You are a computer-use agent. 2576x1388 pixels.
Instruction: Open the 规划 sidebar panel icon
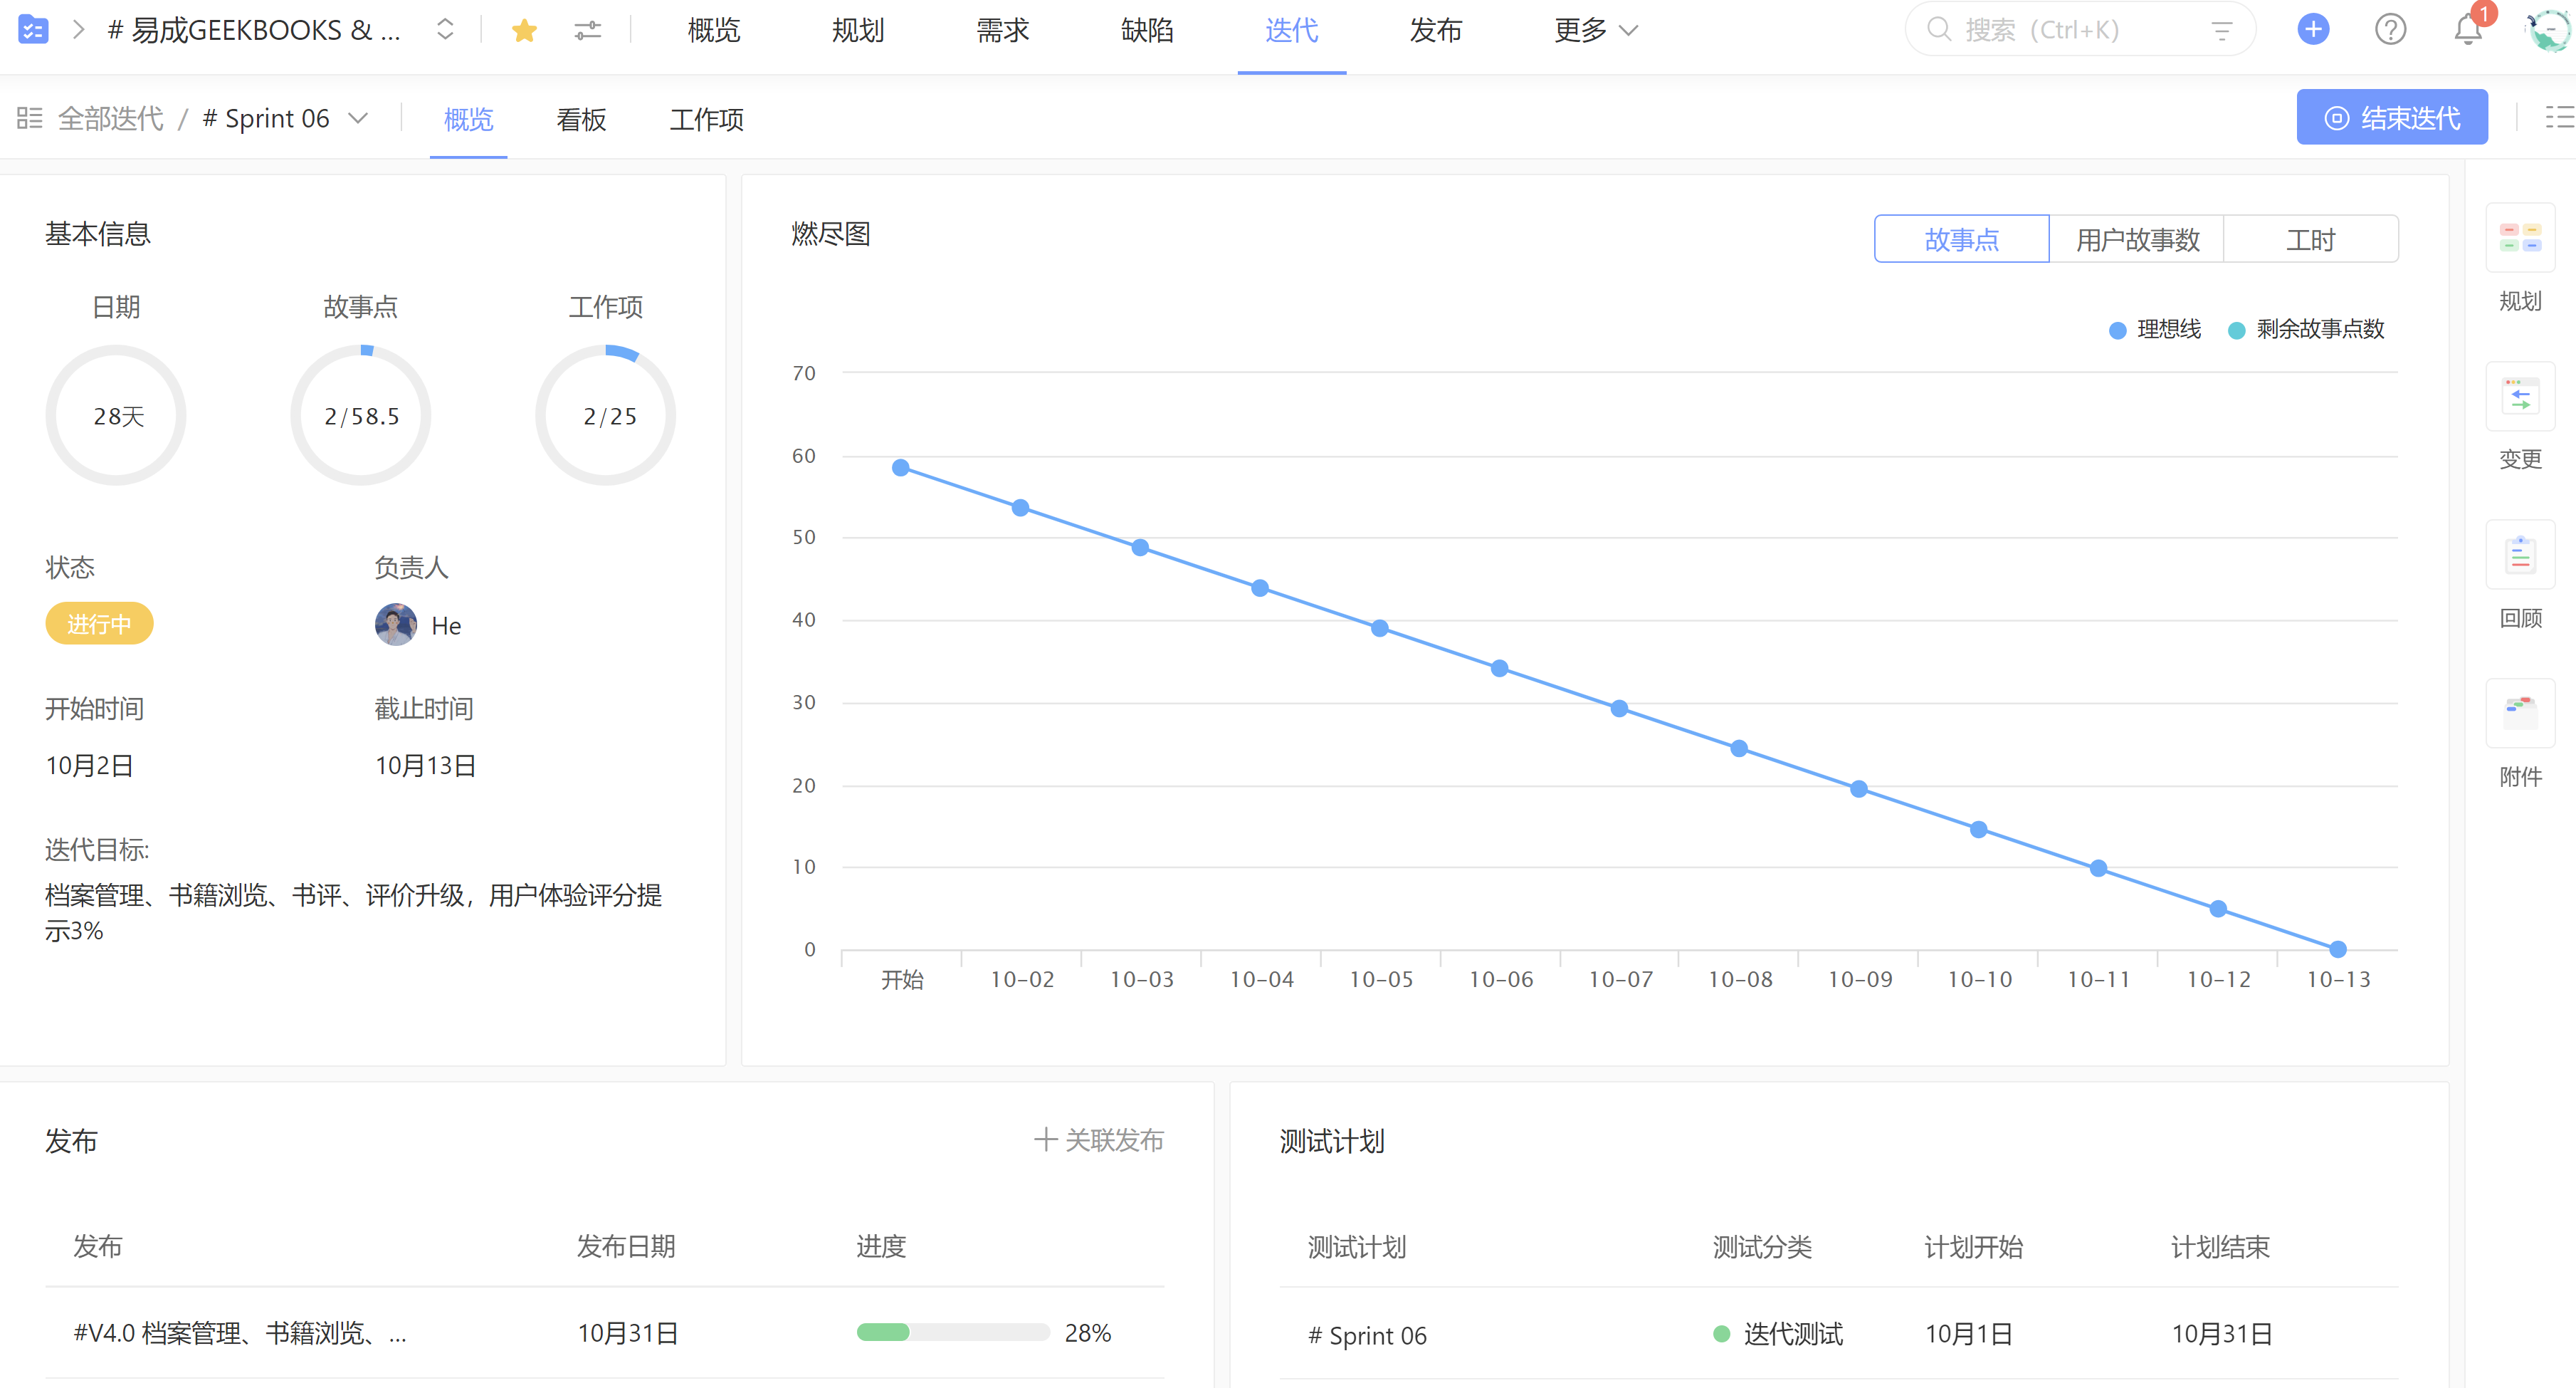coord(2519,238)
